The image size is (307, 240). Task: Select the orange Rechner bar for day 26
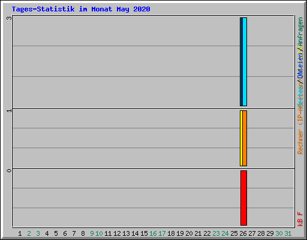(245, 138)
